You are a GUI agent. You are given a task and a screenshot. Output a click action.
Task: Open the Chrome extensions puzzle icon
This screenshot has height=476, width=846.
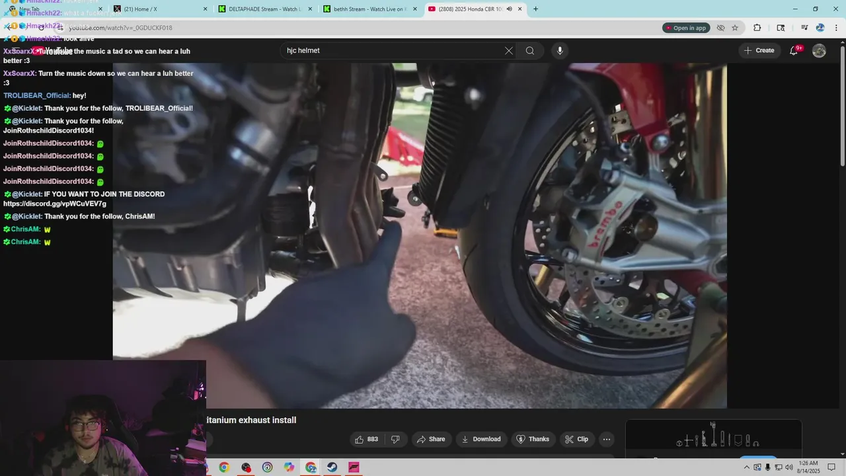(757, 28)
